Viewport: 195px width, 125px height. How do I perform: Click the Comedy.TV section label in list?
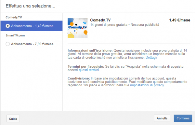pos(14,17)
